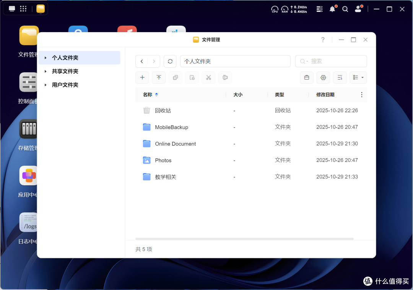The image size is (413, 290).
Task: Click the recycle bin trash icon
Action: [x=147, y=110]
